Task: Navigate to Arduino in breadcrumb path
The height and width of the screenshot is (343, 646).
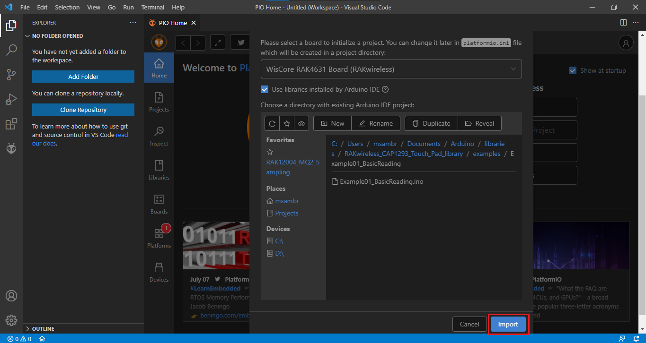Action: [x=462, y=144]
